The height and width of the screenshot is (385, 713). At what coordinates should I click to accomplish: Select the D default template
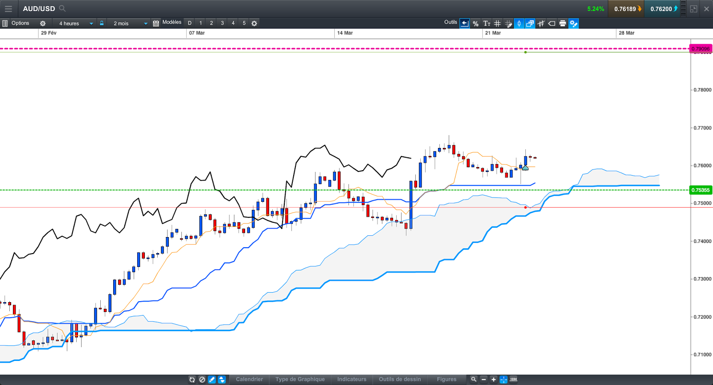(x=189, y=23)
